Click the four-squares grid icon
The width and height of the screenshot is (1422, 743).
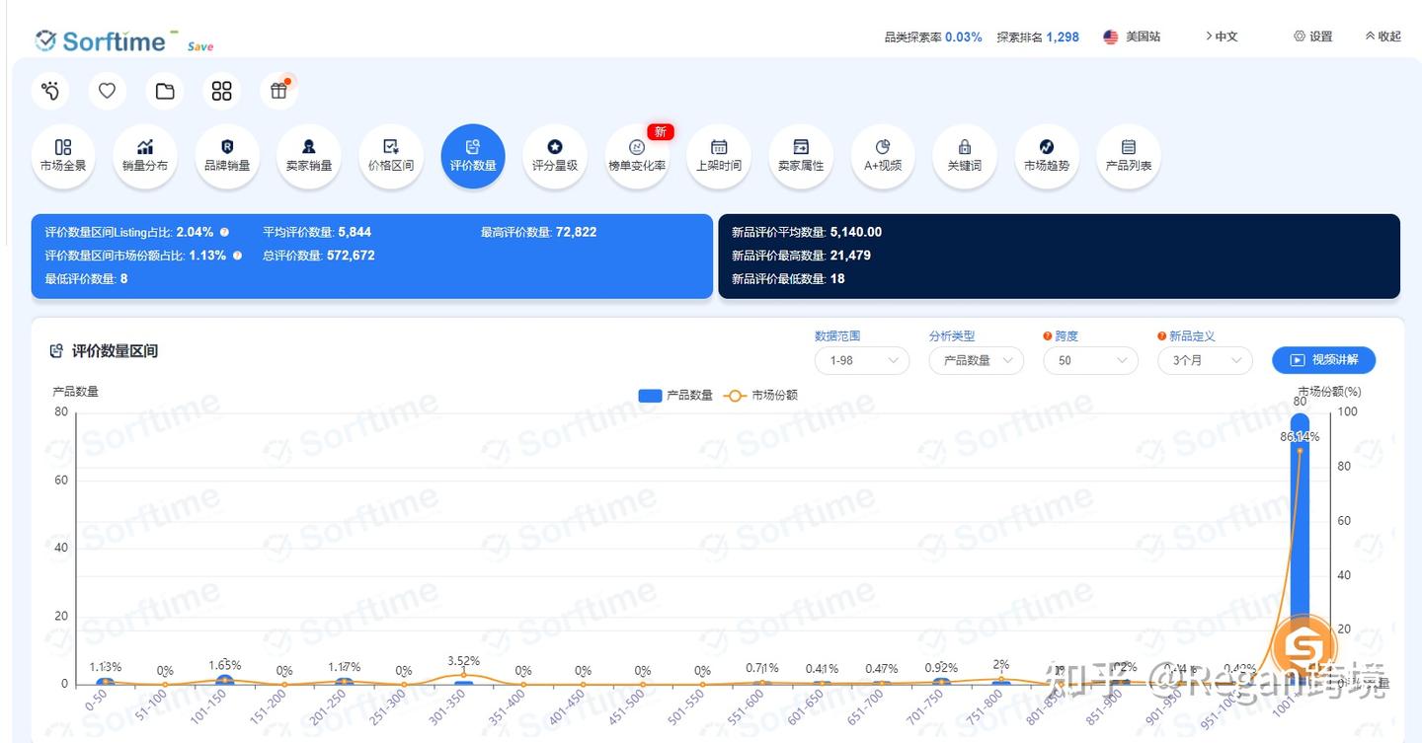222,91
